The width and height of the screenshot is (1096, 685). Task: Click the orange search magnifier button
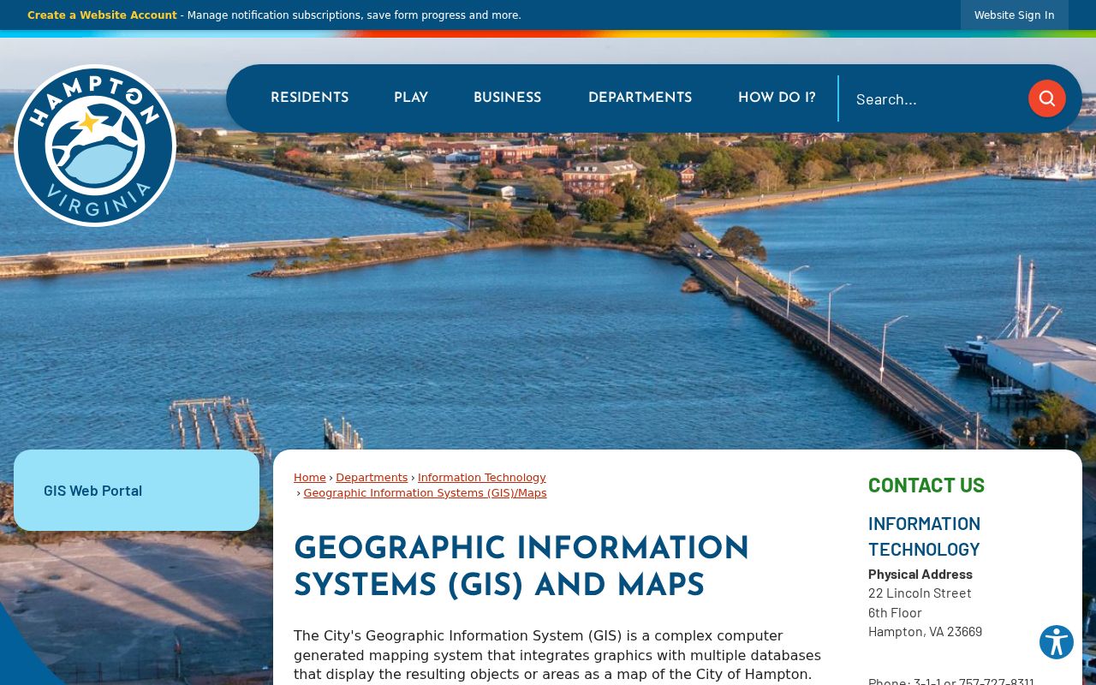click(1046, 98)
